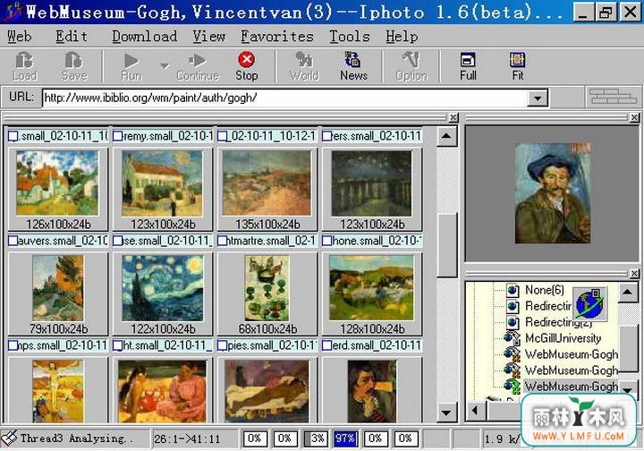Viewport: 644px width, 451px height.
Task: Check the box for ers.small image
Action: pos(327,135)
